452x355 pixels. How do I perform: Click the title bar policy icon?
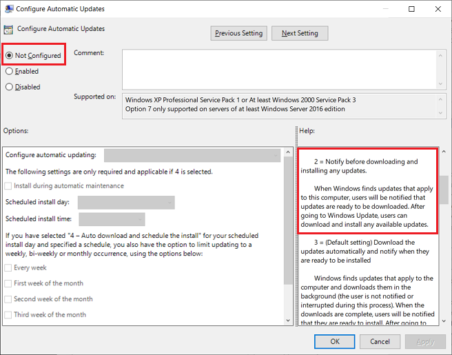(x=9, y=10)
